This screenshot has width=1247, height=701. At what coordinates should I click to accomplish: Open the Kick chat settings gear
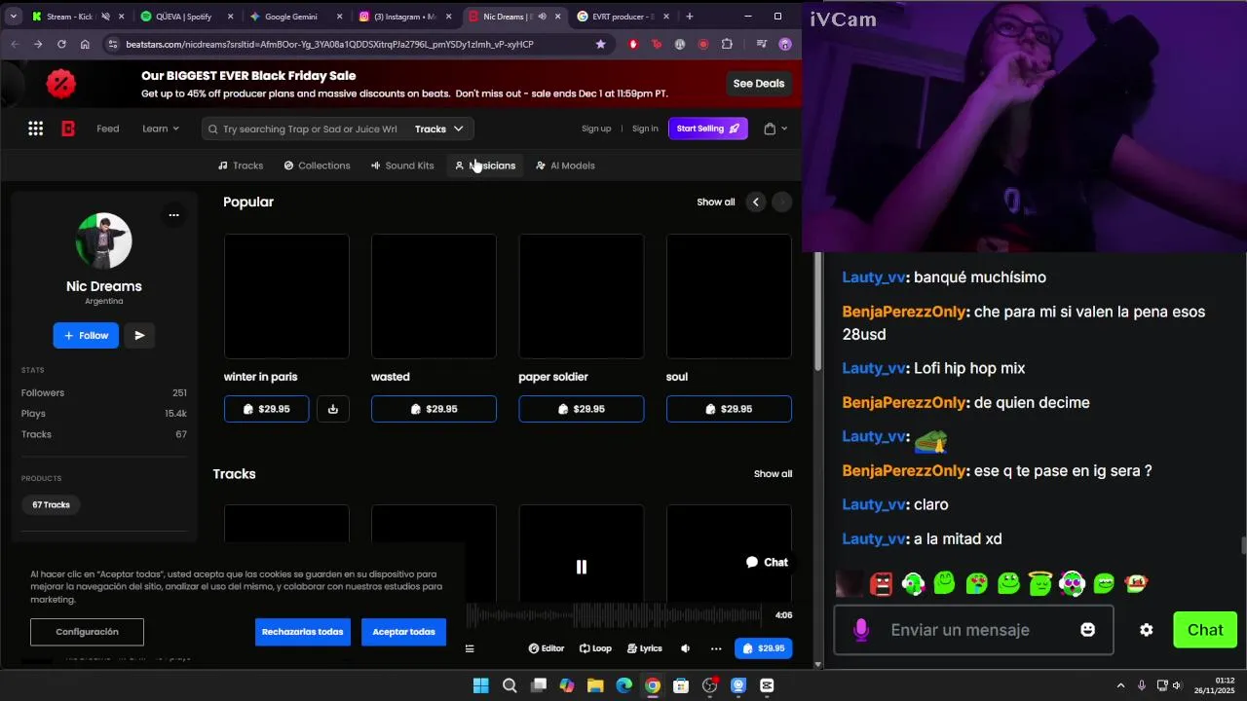tap(1147, 630)
